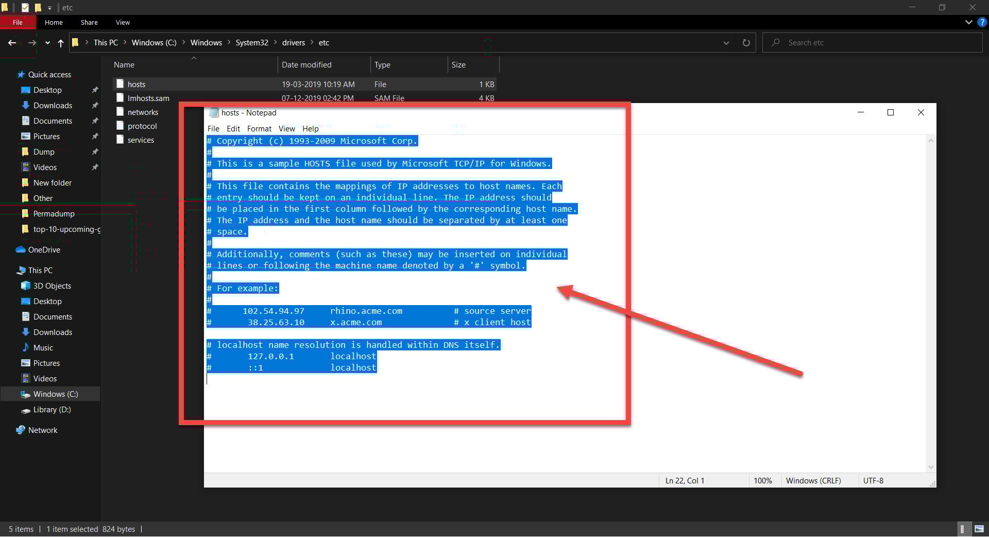This screenshot has height=537, width=989.
Task: Open the File tab in Explorer
Action: 18,22
